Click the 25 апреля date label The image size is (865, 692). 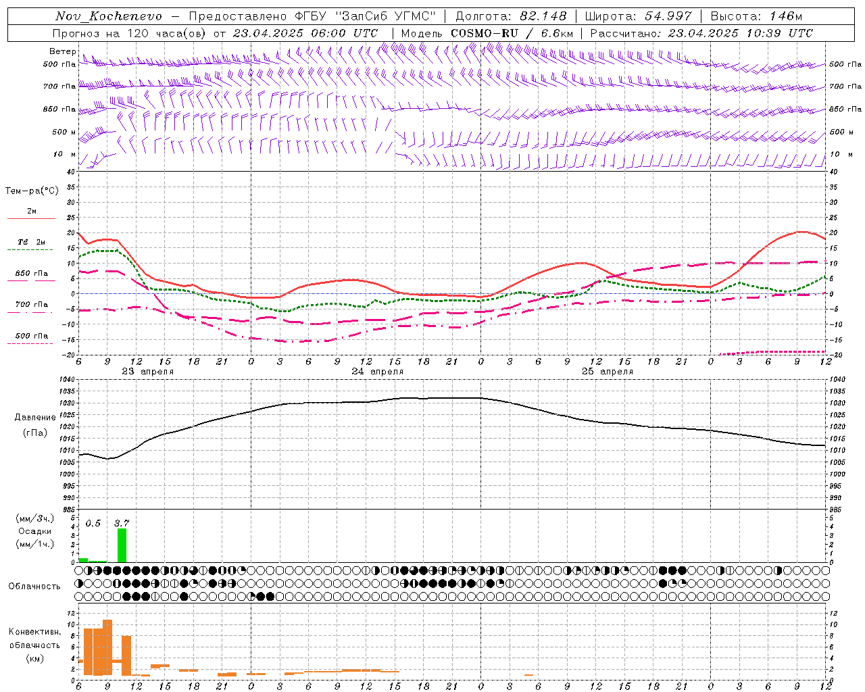607,372
